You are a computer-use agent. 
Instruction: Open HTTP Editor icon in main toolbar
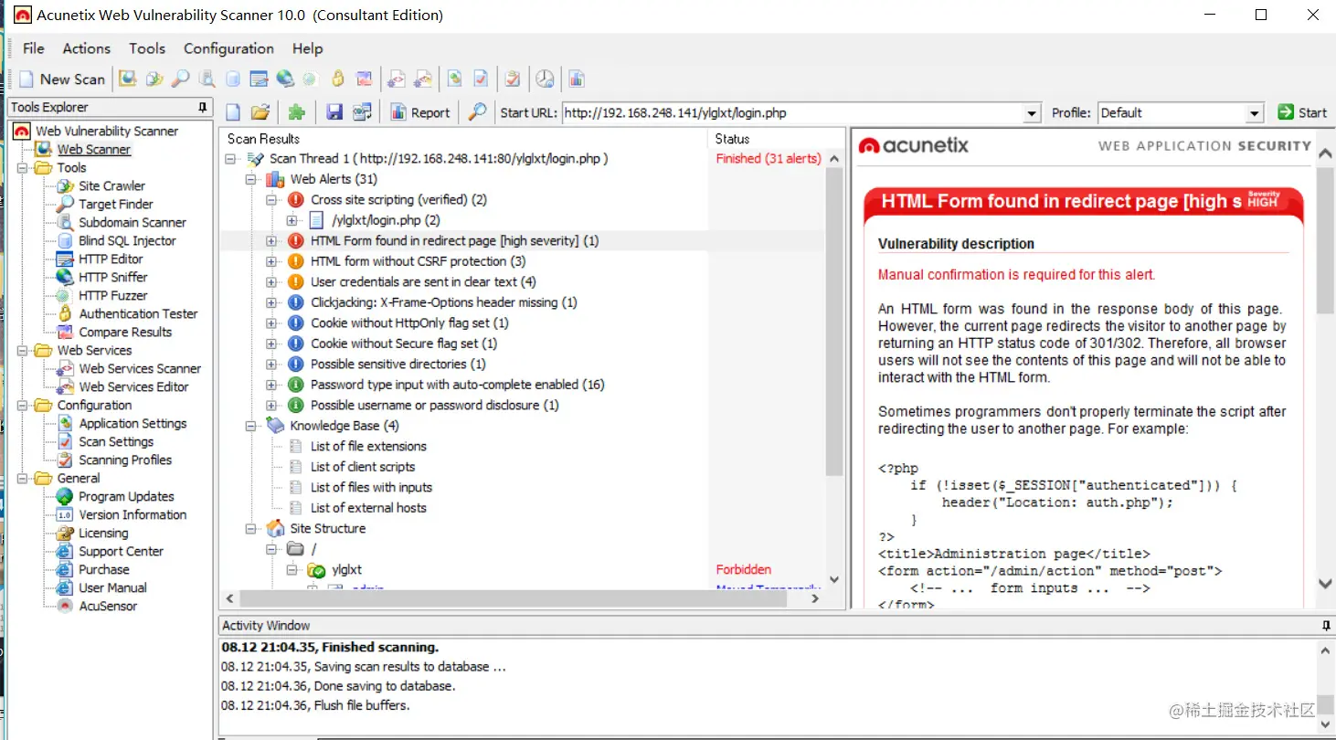[260, 79]
